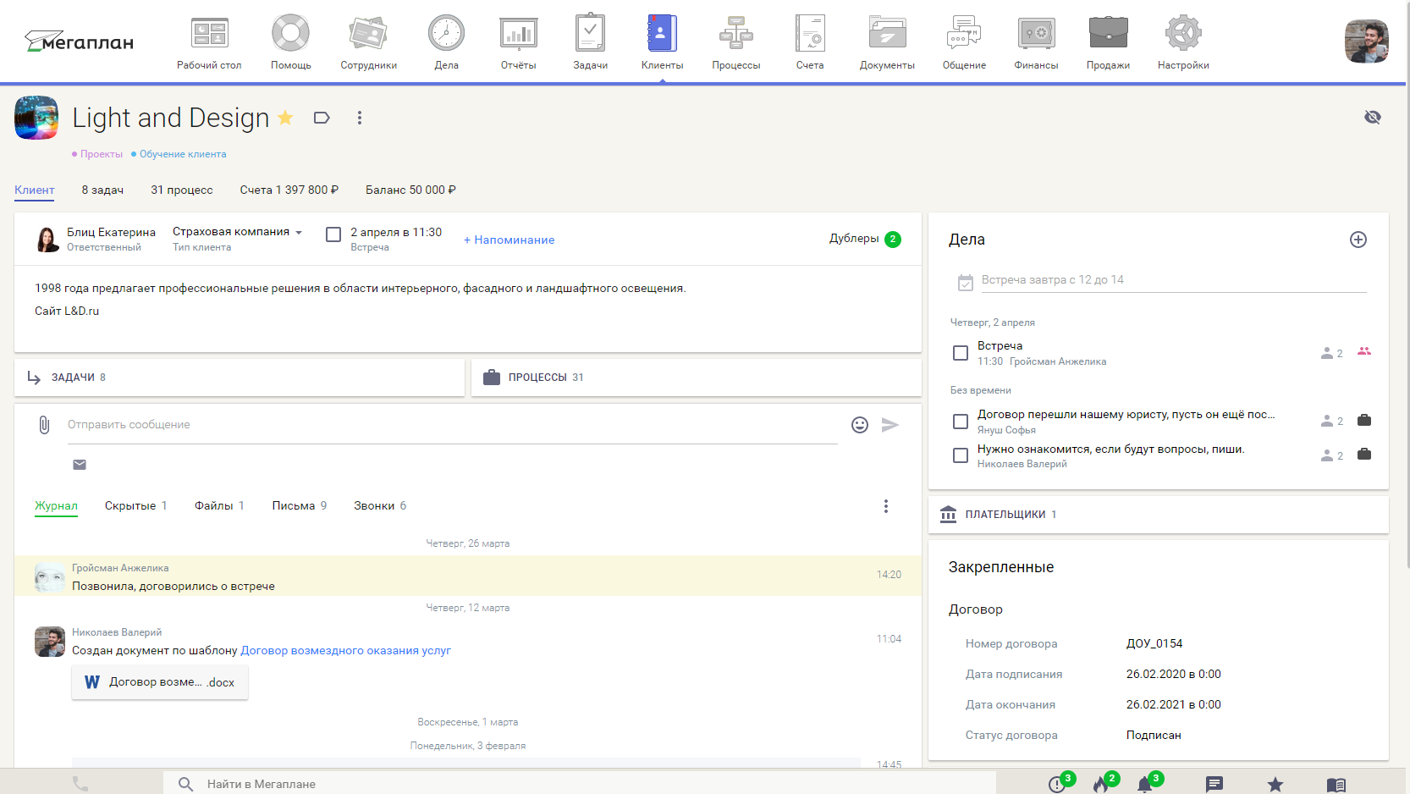This screenshot has height=794, width=1410.
Task: Focus the Отправить сообщение field
Action: click(x=452, y=425)
